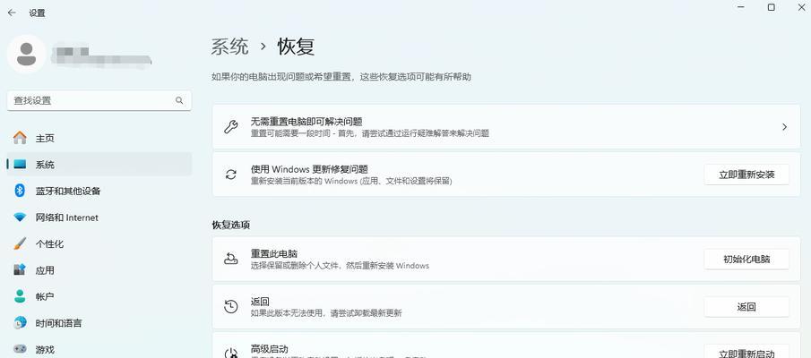Click the blurred user account name

click(102, 56)
